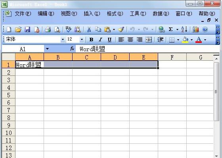
Task: Expand the AutoSum dropdown arrow
Action: 177,30
